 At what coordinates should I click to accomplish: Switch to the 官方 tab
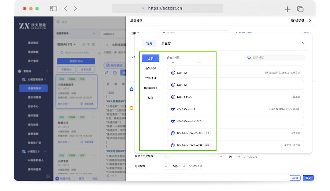tap(149, 44)
